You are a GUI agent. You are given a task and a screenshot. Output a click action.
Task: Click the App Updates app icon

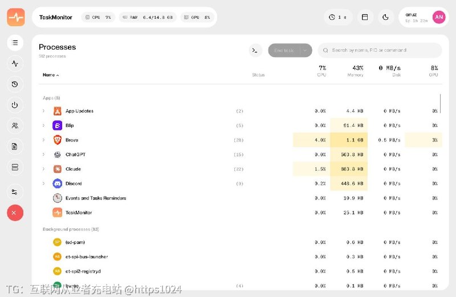[x=58, y=111]
